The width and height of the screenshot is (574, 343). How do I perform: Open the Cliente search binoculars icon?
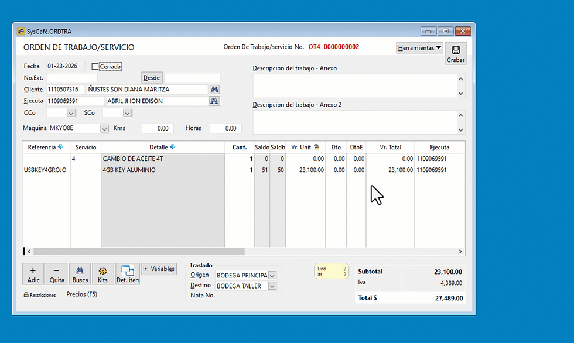(x=214, y=89)
